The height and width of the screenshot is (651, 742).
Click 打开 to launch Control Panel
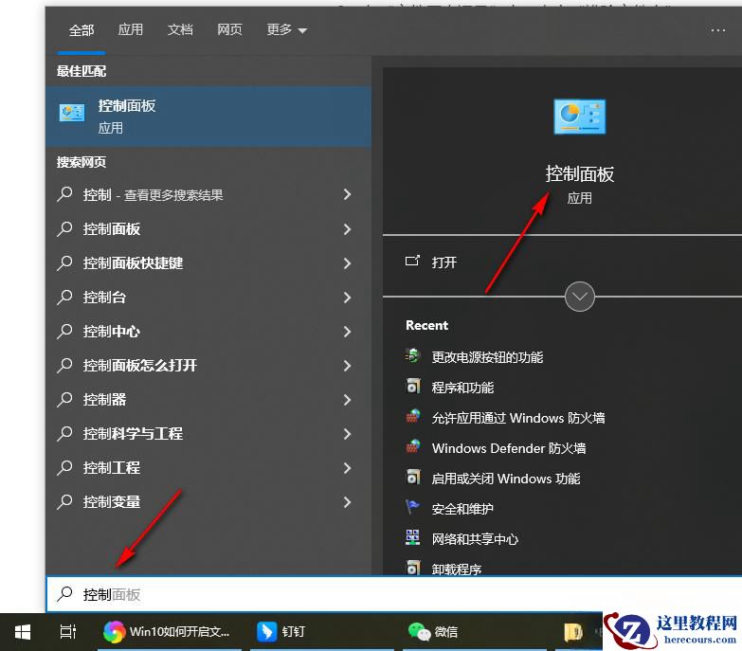(x=443, y=262)
